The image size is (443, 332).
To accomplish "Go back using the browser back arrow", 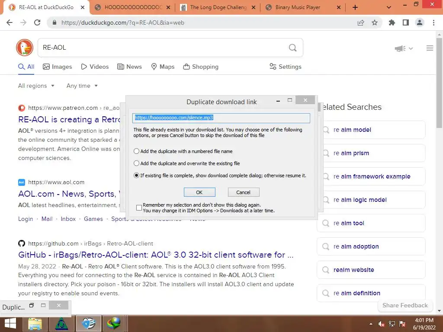I will point(10,22).
